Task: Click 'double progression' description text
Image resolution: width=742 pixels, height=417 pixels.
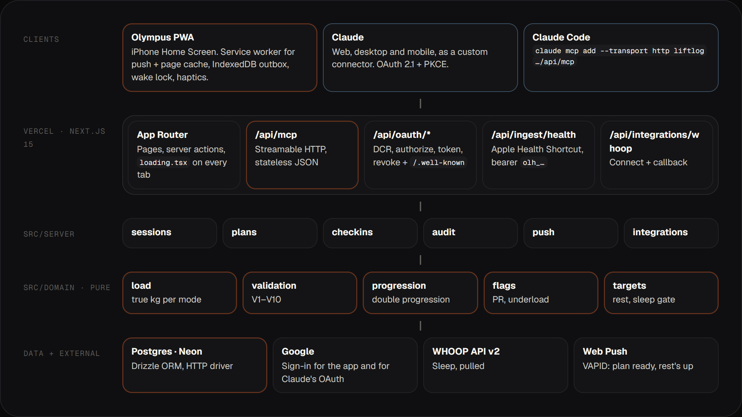Action: (x=411, y=299)
